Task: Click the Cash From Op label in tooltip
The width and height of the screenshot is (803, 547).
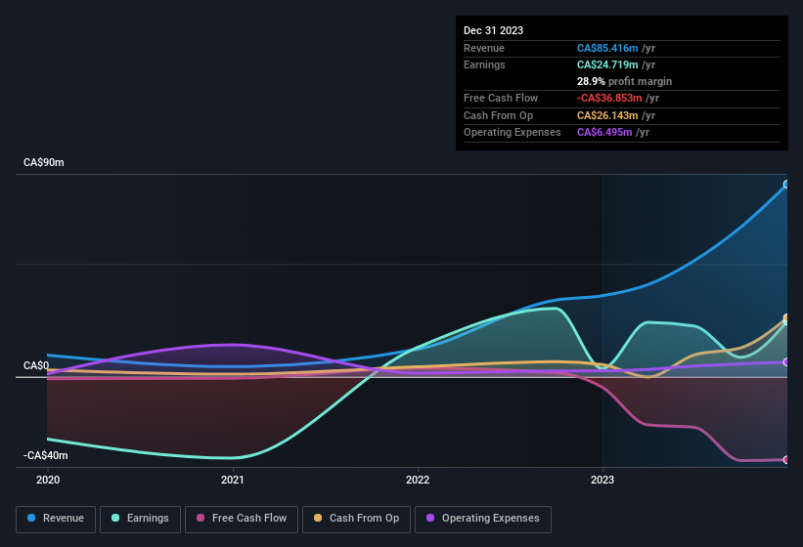Action: 498,115
